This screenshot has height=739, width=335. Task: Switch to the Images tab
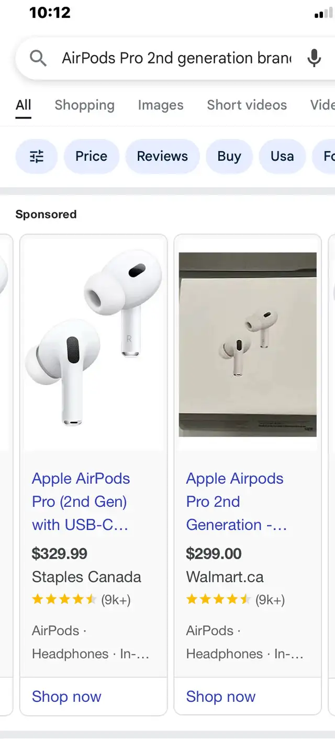(161, 105)
